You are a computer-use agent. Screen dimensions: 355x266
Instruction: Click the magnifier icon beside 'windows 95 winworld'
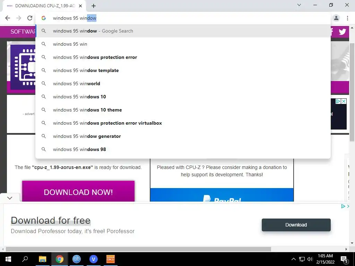tap(44, 83)
